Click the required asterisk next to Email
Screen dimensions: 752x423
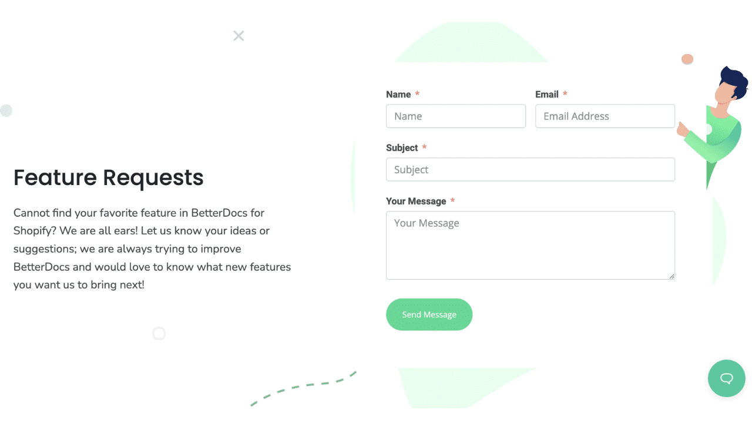tap(565, 93)
